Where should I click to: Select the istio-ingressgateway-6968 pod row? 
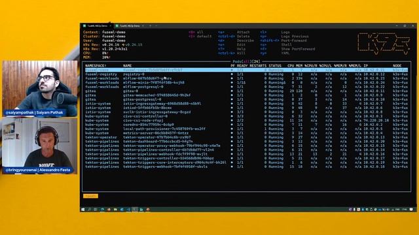point(246,104)
